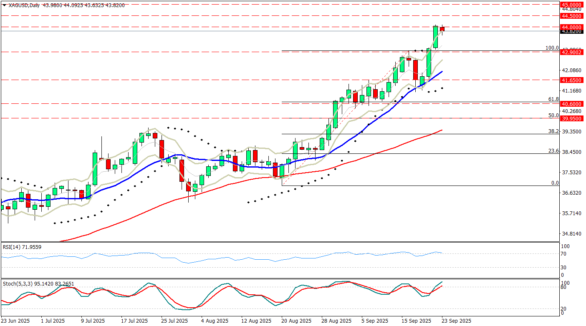Click the 44.0000 resistance level label

[x=572, y=27]
